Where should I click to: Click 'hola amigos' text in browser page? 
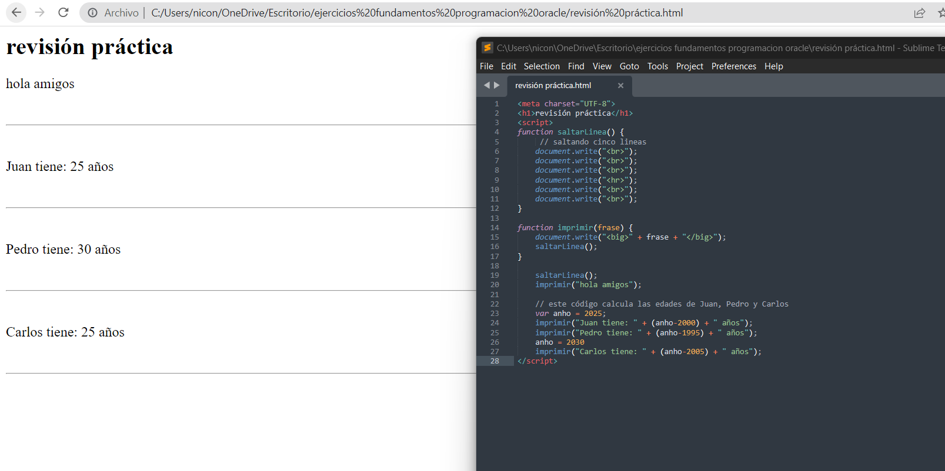40,84
